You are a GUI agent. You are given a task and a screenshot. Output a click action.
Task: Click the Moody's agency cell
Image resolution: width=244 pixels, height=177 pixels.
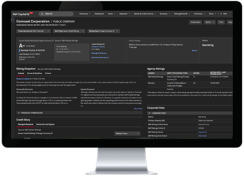[x=151, y=83]
